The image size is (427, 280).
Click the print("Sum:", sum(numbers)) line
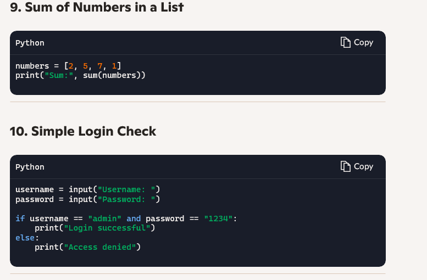(80, 75)
